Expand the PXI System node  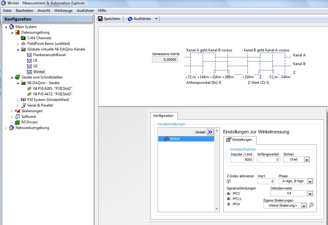click(18, 100)
